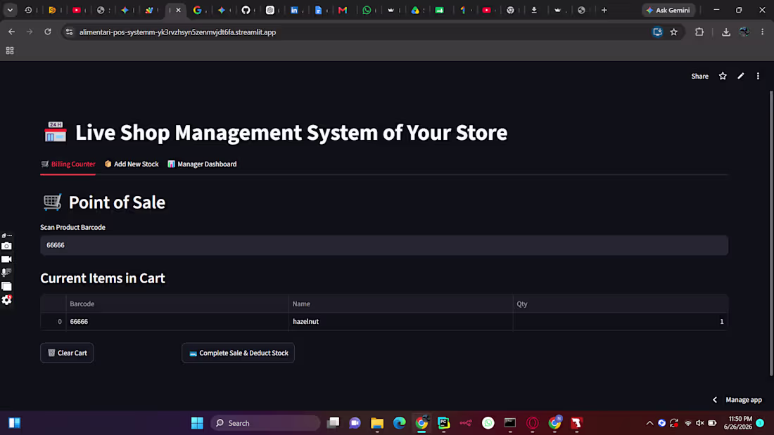This screenshot has height=435, width=774.
Task: Open PyCharm from the taskbar
Action: [x=444, y=422]
